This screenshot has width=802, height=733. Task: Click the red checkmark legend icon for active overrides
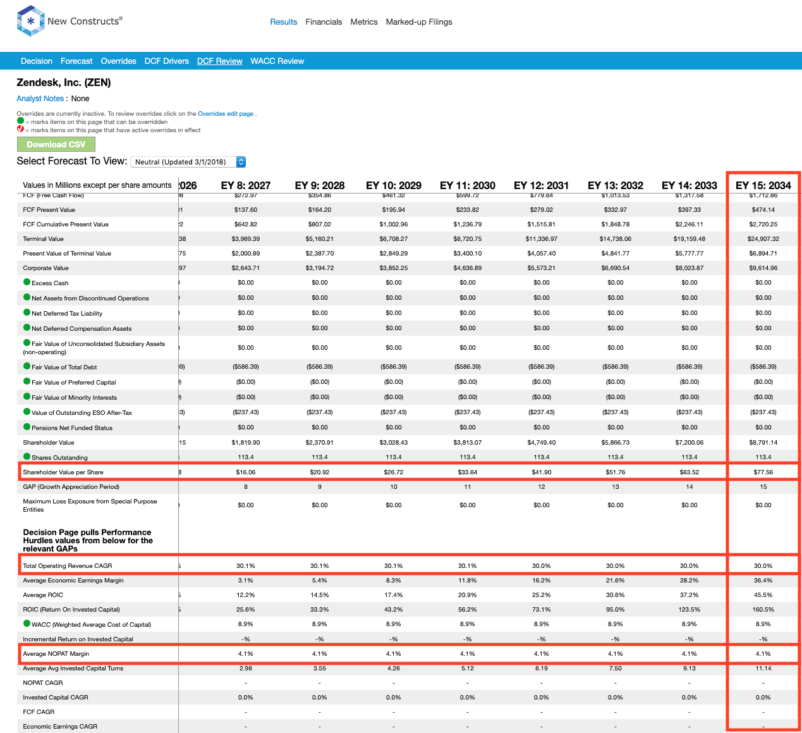tap(20, 129)
